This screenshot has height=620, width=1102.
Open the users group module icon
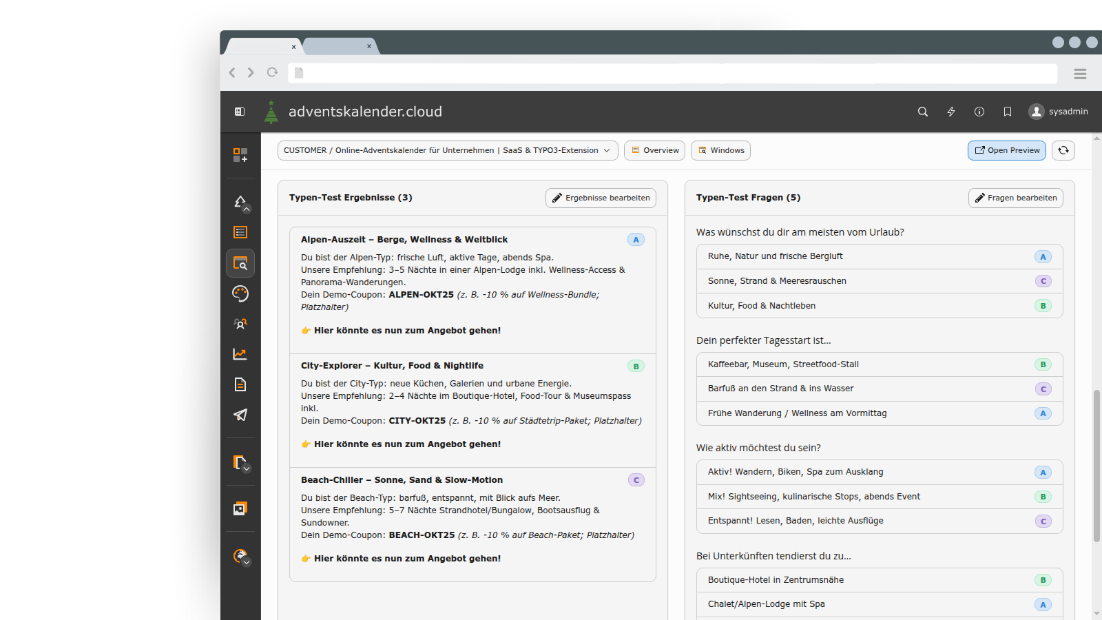point(240,324)
